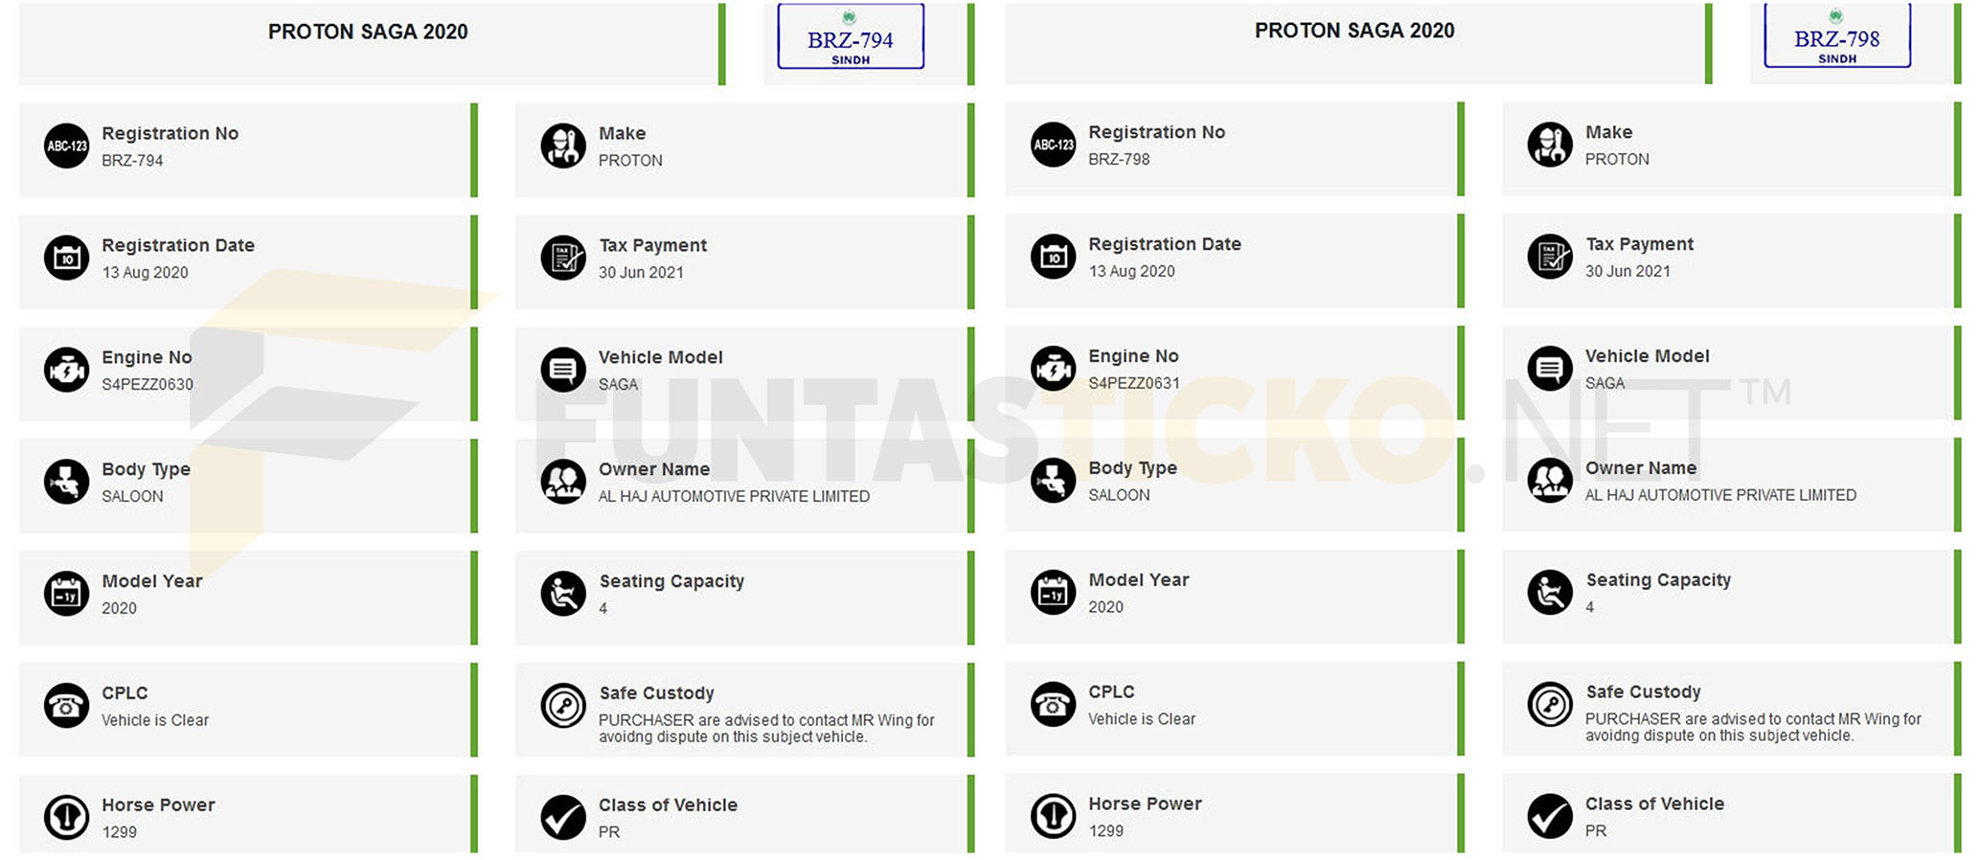Click the Engine No icon for S4PEZZ0630
Screen dimensions: 1980x860
click(x=67, y=370)
